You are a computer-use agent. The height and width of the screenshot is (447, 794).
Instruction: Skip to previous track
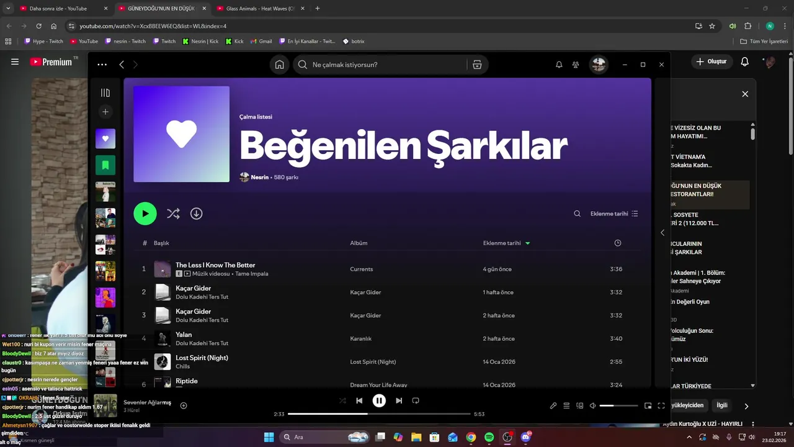click(x=359, y=400)
